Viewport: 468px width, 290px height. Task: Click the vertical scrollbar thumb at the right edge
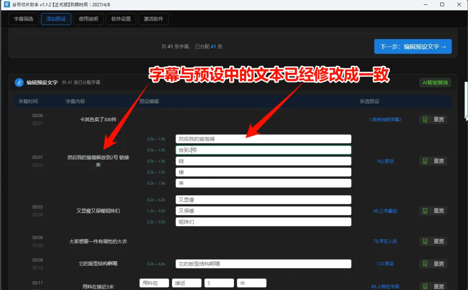pos(466,100)
